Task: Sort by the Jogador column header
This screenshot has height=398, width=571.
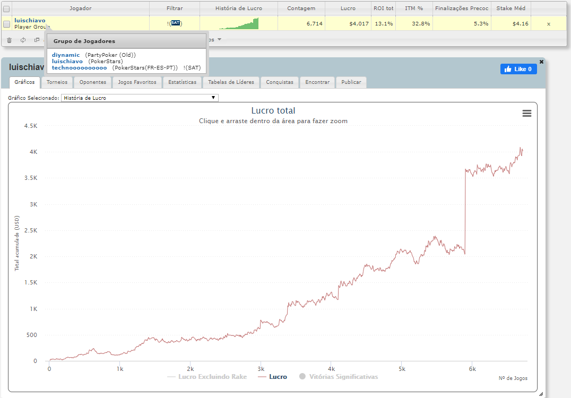Action: click(81, 8)
